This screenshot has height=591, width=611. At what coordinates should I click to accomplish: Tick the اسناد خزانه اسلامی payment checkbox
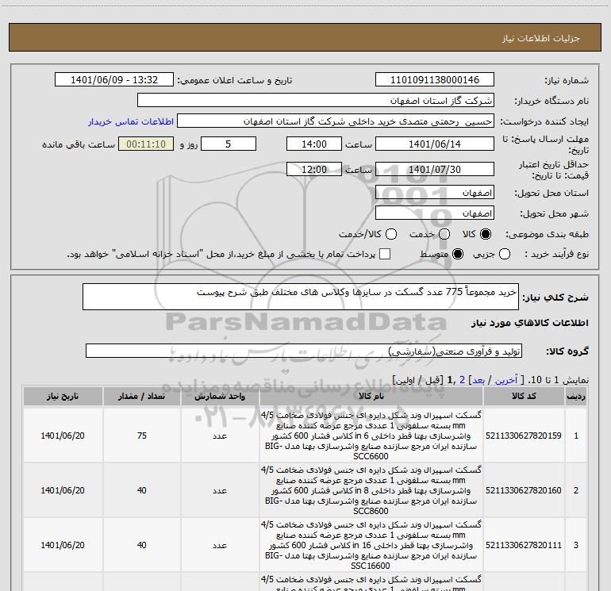click(385, 254)
